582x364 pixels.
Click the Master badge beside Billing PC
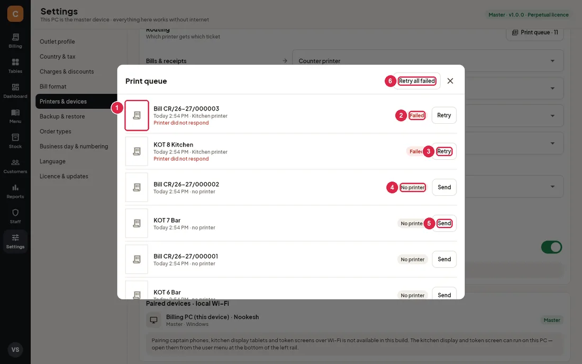pos(551,320)
